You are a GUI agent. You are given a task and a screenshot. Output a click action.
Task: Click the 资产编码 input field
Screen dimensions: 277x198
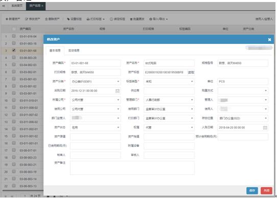point(96,63)
